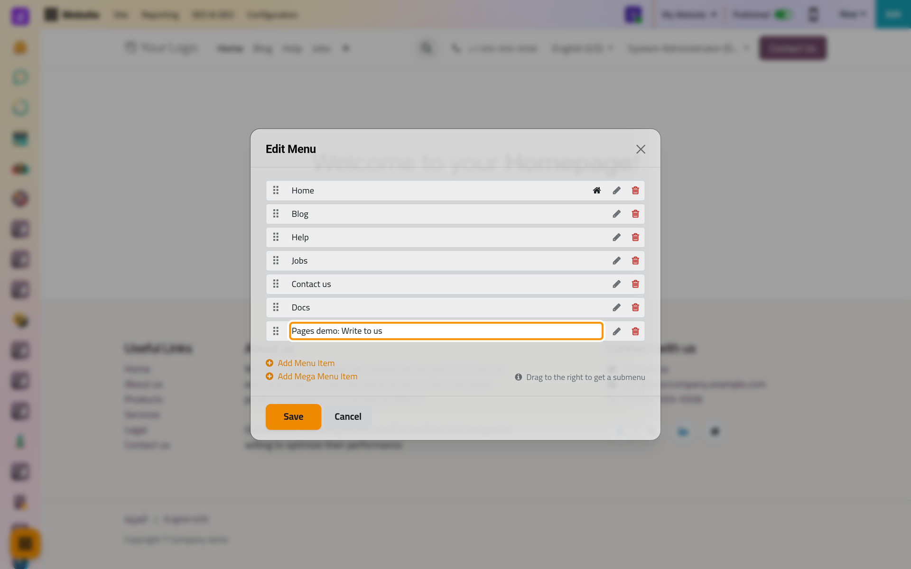This screenshot has width=911, height=569.
Task: Focus the Pages demo: Write to us field
Action: [446, 331]
